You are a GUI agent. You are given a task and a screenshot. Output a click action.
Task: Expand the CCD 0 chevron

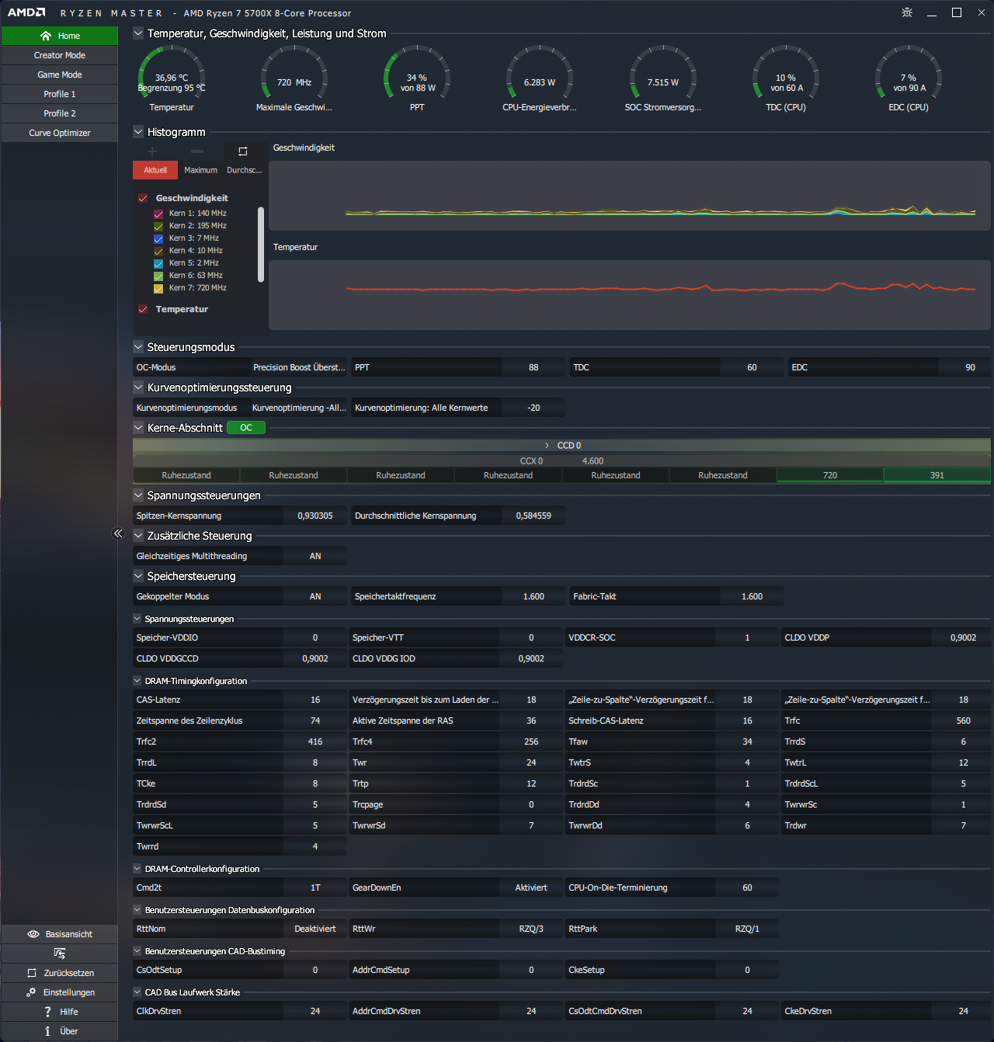pyautogui.click(x=547, y=446)
